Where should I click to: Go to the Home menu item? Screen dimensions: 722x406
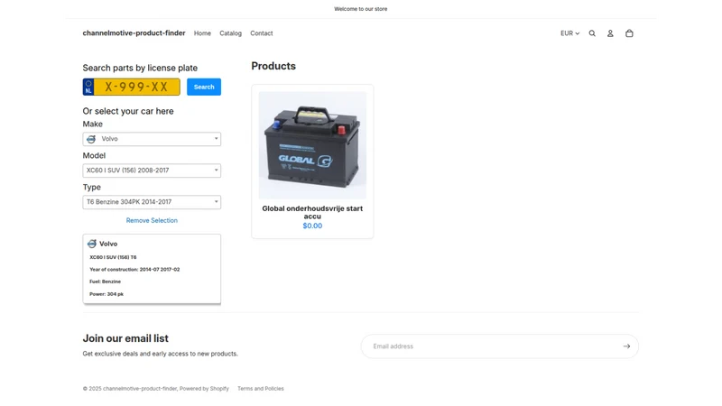pyautogui.click(x=202, y=33)
